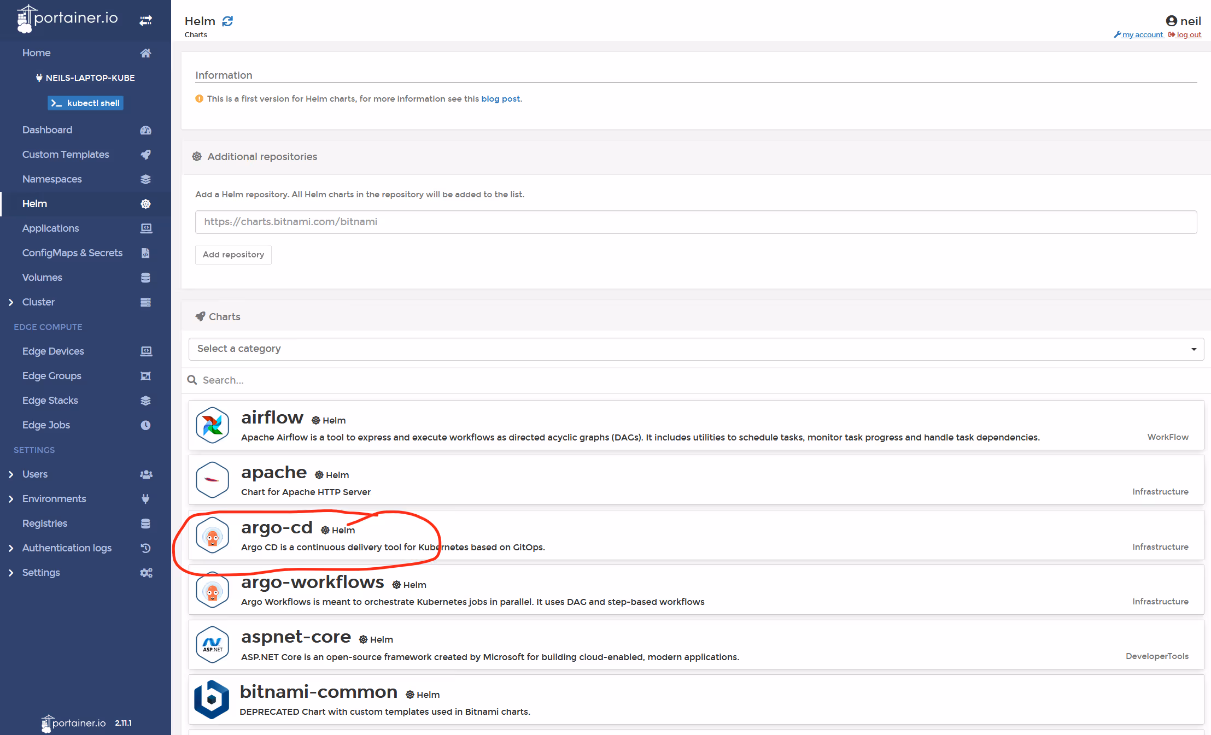Click the Authentication logs history icon
Screen dimensions: 1211x735
coord(145,548)
